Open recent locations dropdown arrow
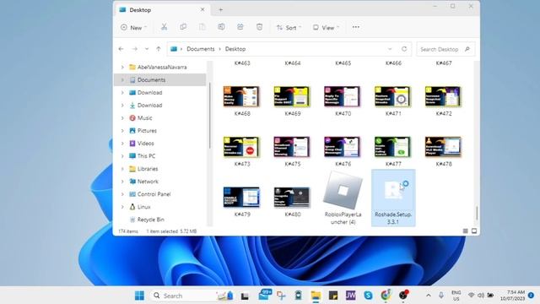 (x=147, y=49)
